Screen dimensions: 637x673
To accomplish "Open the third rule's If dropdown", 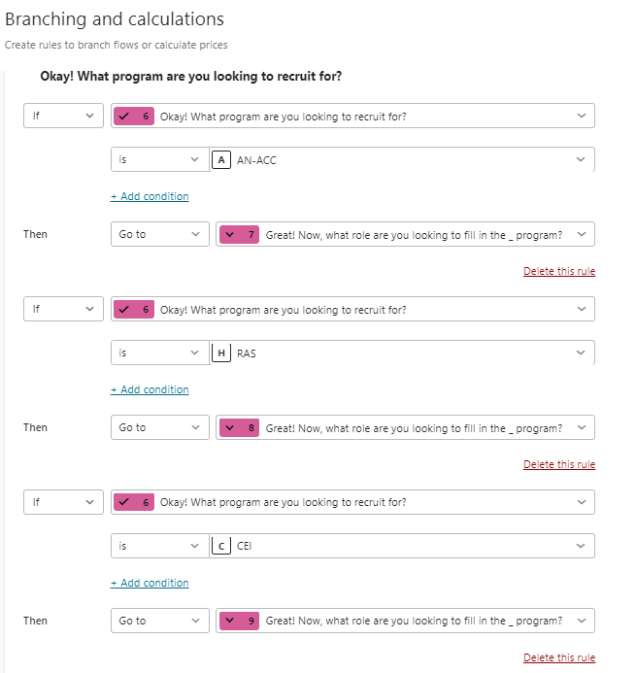I will point(63,502).
